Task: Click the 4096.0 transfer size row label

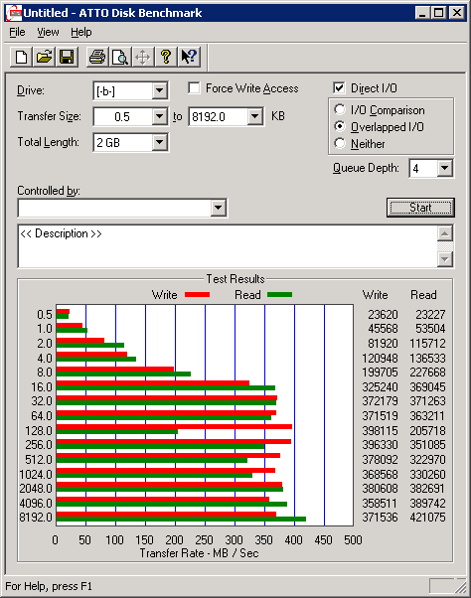Action: click(36, 504)
